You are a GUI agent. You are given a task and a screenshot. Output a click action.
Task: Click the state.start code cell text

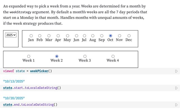pos(32,88)
